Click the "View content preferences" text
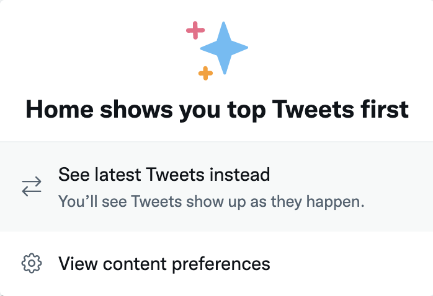433x296 pixels. 164,263
